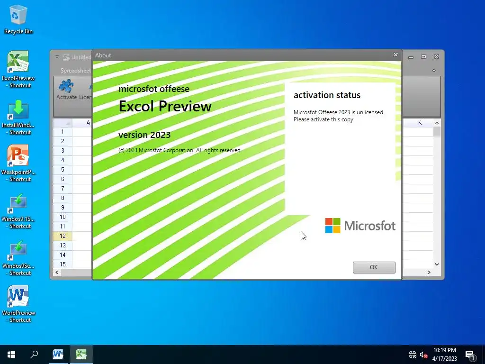The width and height of the screenshot is (485, 364).
Task: Select row 4 header
Action: (x=63, y=160)
